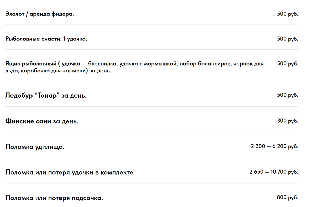
Task: Click the "Эхолот / аренда фидера" item label
Action: (39, 14)
